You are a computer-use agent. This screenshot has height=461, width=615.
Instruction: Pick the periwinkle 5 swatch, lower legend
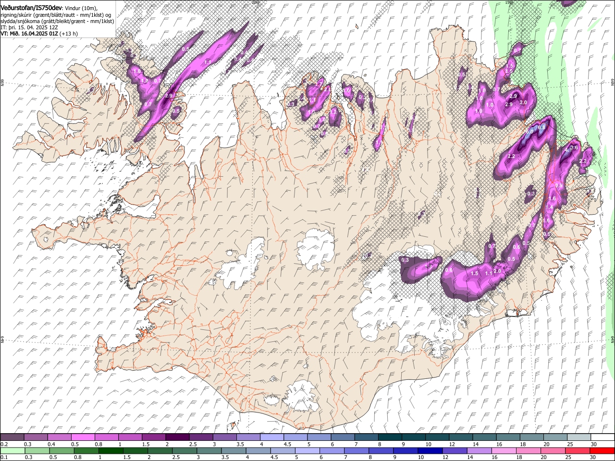[307, 450]
